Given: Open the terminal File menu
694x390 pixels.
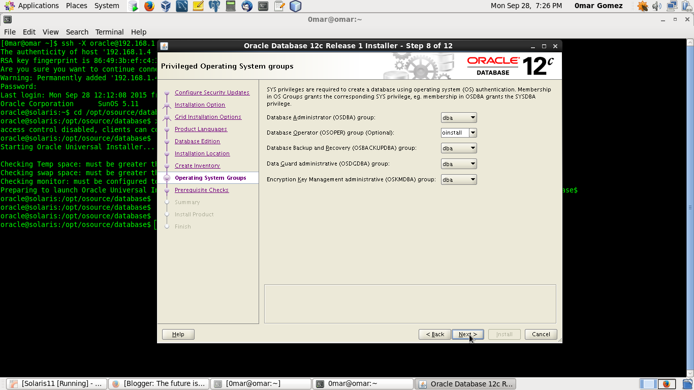Looking at the screenshot, I should (x=10, y=31).
